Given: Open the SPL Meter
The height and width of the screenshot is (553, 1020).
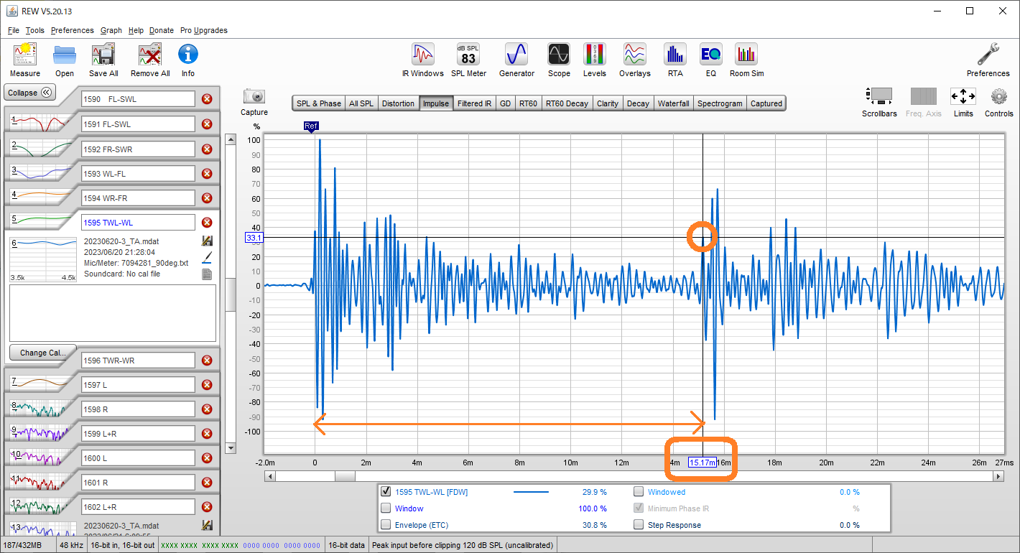Looking at the screenshot, I should [x=468, y=55].
